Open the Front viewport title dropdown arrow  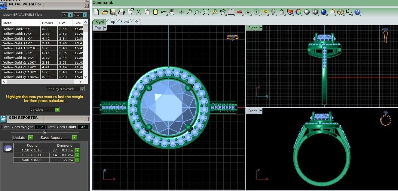[x=261, y=111]
